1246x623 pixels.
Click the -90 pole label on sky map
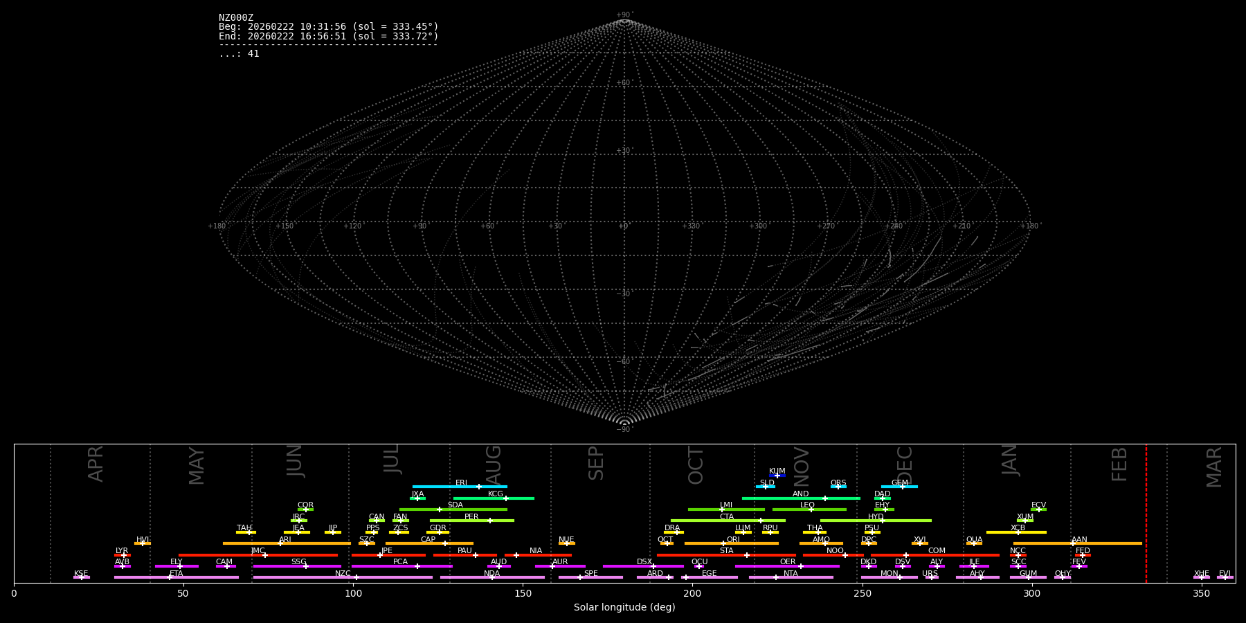tap(624, 429)
